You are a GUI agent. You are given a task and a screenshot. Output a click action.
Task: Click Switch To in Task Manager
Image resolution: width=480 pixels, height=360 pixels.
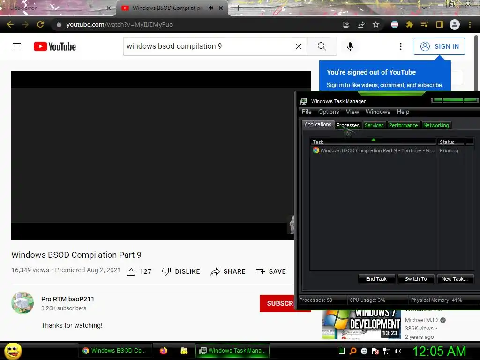point(416,279)
